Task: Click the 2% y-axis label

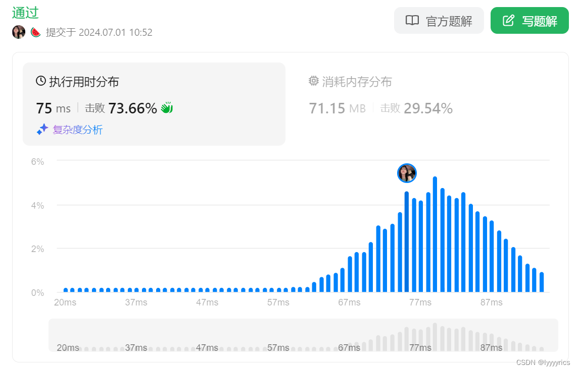Action: (x=37, y=249)
